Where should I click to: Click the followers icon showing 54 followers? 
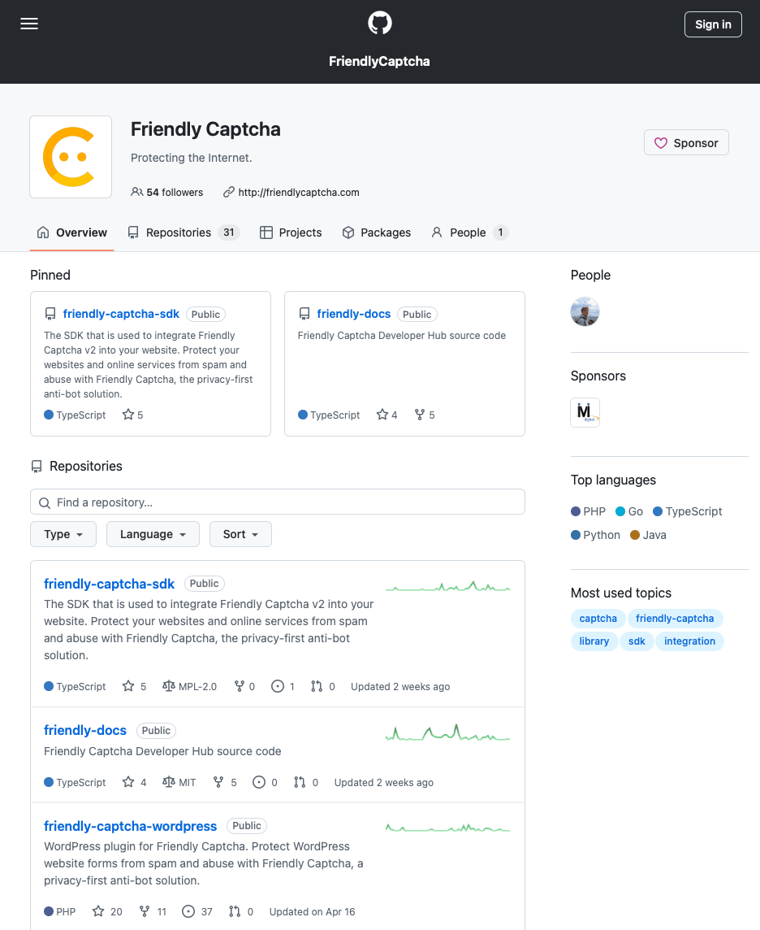coord(137,192)
